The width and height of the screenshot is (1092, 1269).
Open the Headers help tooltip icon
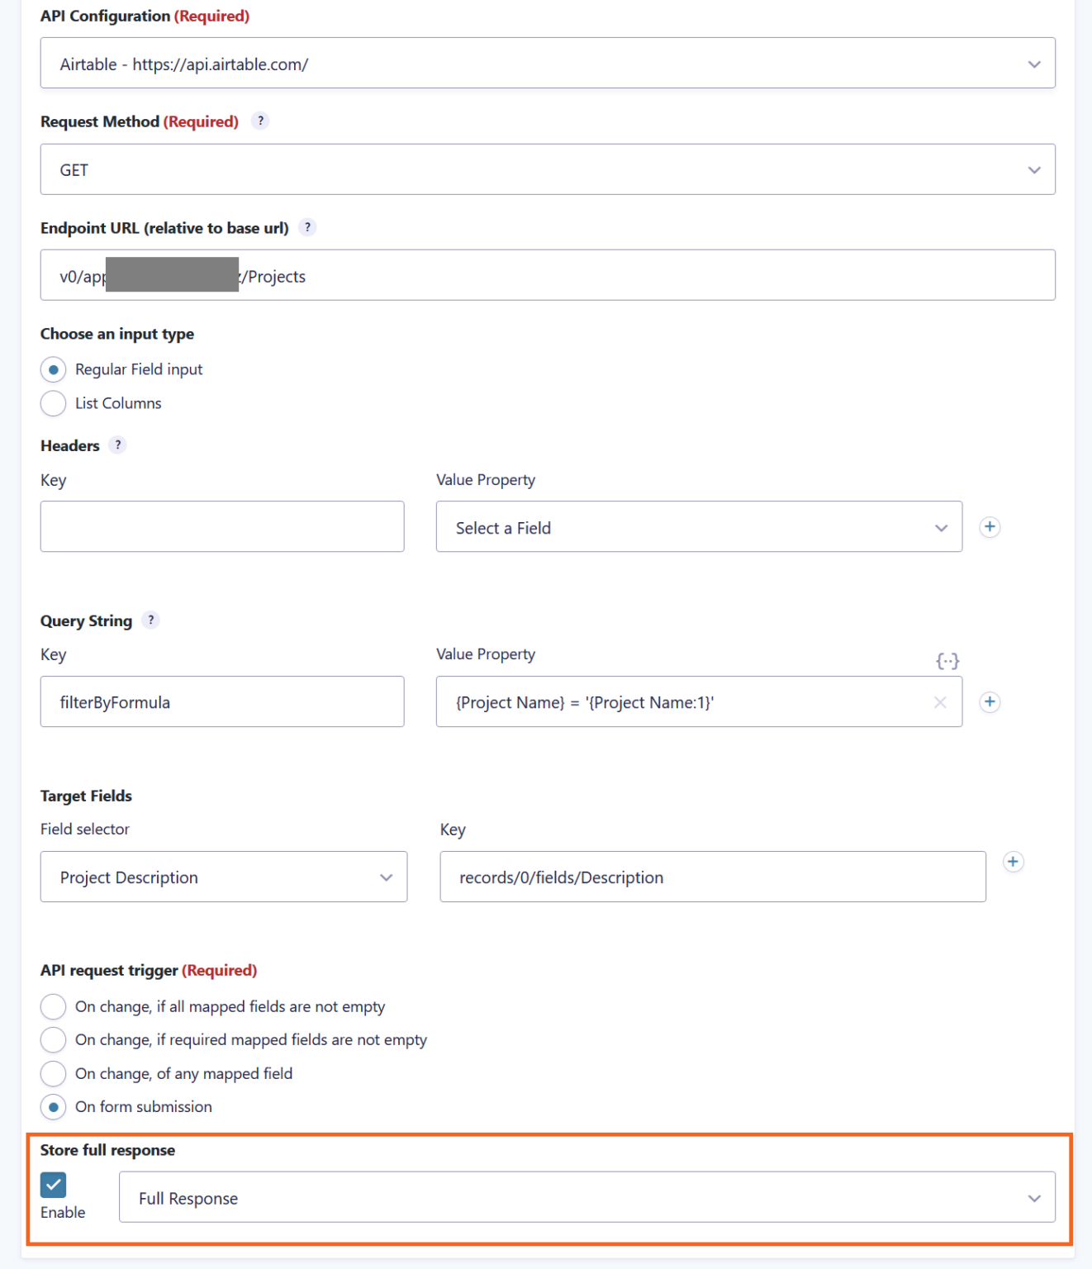tap(117, 445)
